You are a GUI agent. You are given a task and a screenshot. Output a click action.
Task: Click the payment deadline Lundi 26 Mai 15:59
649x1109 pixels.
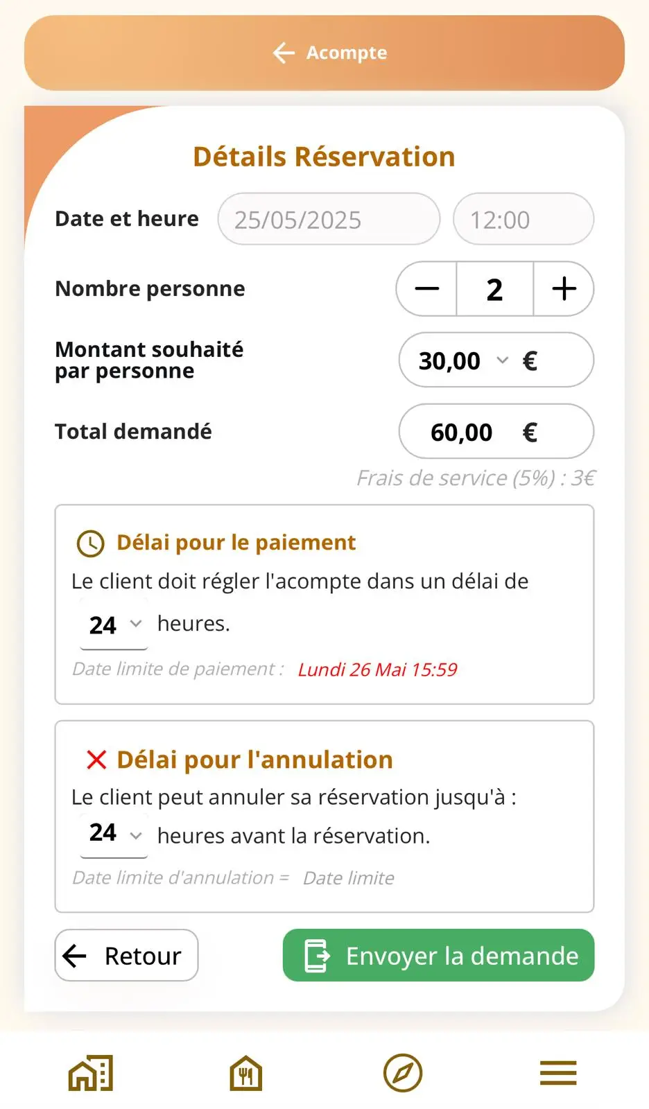(377, 670)
